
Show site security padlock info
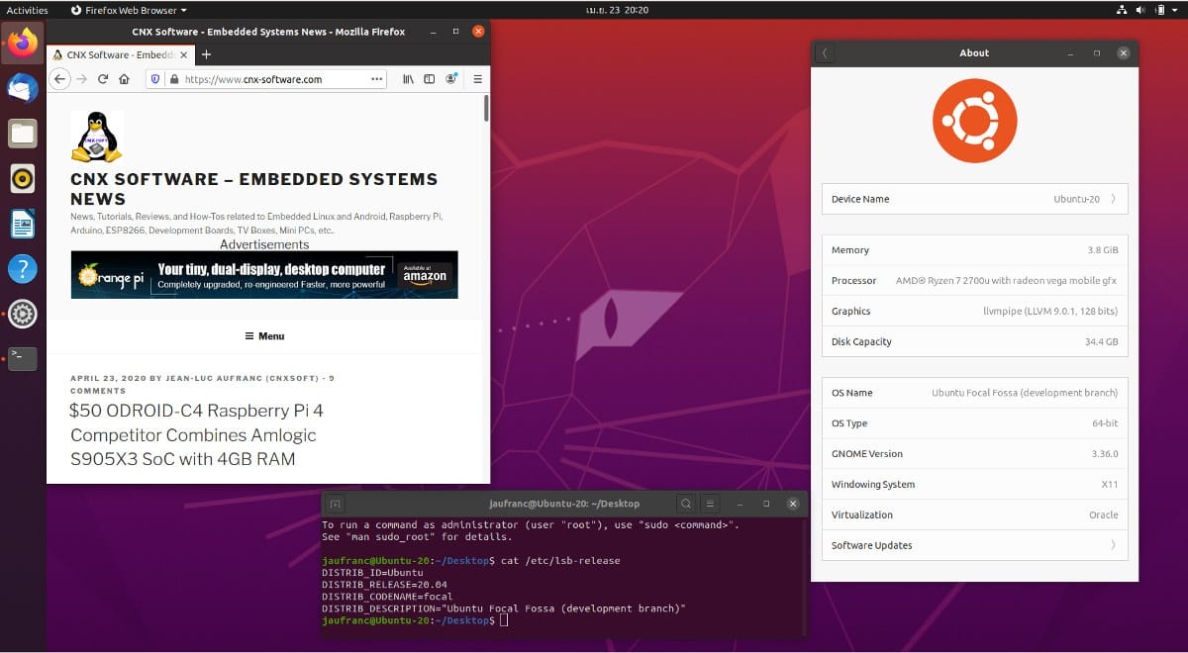173,79
